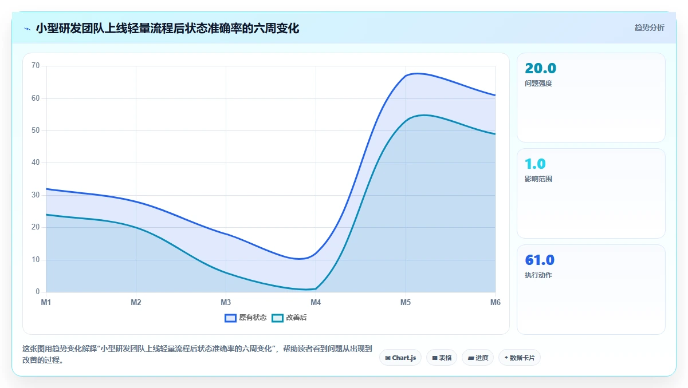The width and height of the screenshot is (688, 388).
Task: Click the 20.0 value in 问题强度 card
Action: coord(540,68)
